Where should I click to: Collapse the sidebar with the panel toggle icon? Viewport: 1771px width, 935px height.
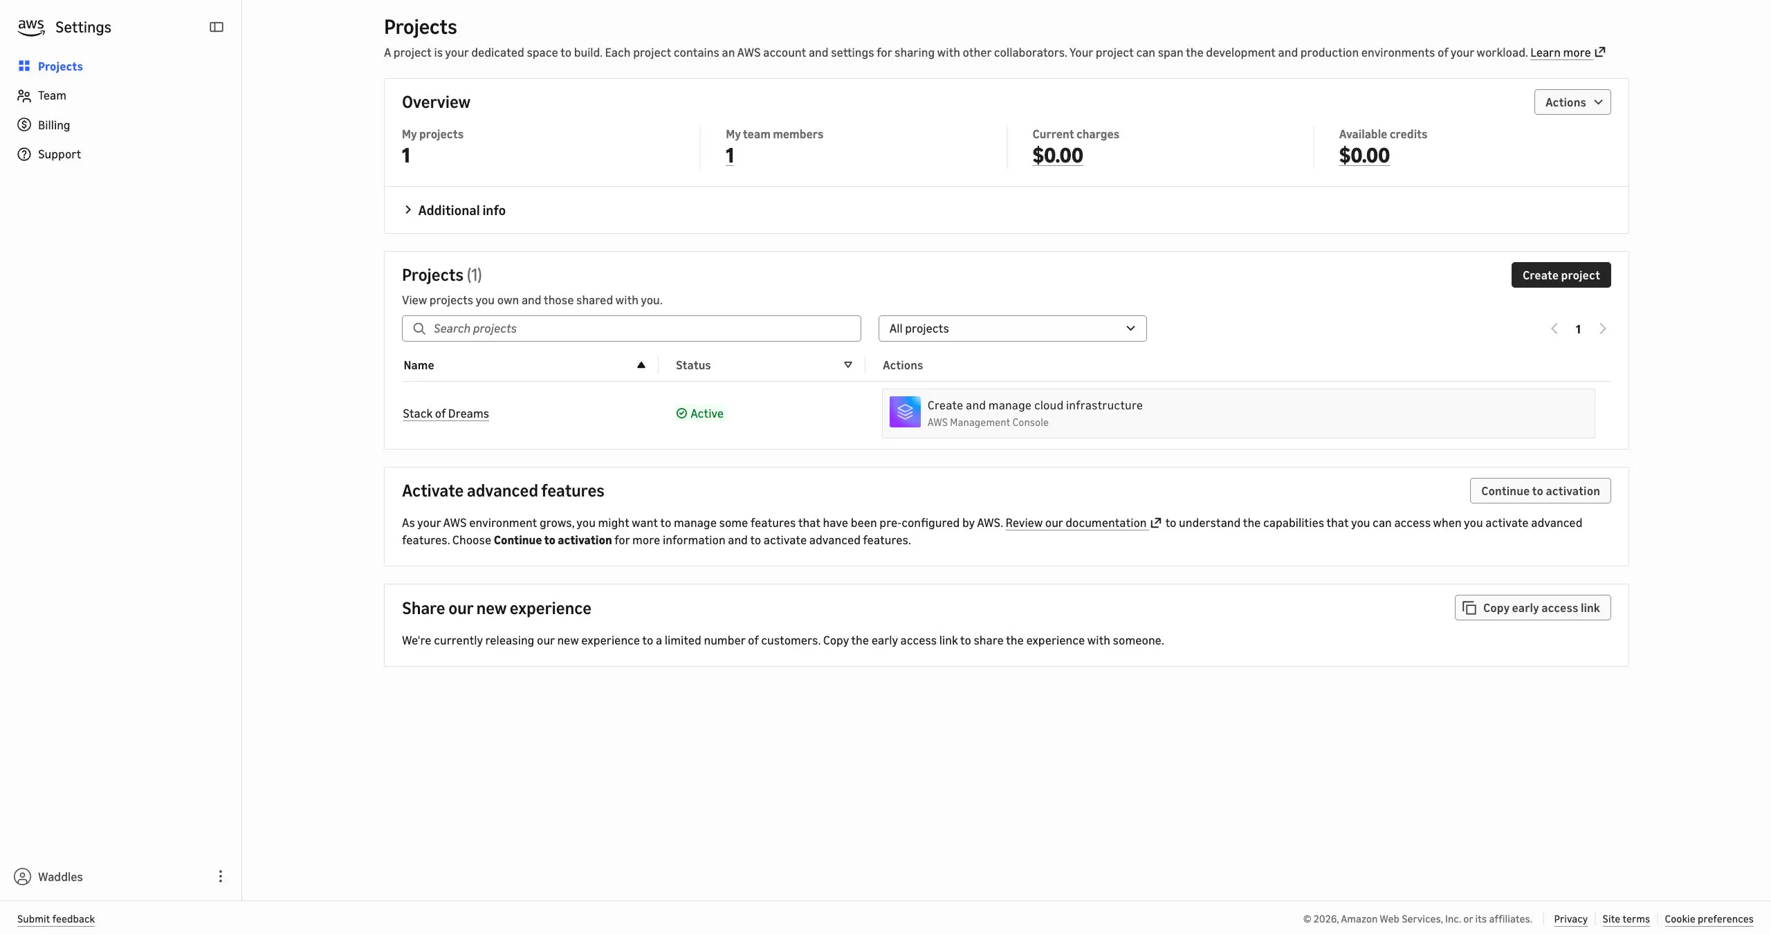click(x=217, y=27)
